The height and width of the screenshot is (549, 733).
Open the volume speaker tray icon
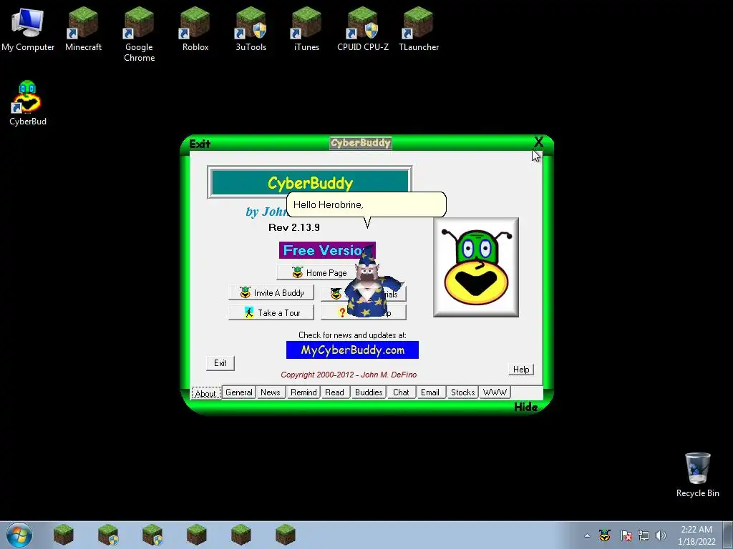(x=661, y=535)
